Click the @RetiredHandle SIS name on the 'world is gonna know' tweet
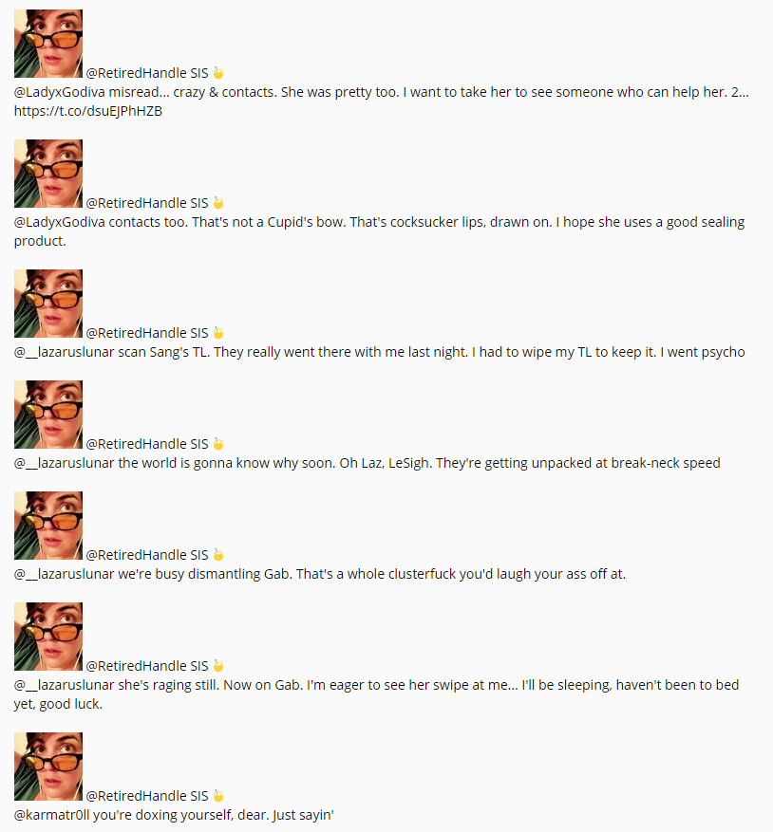This screenshot has width=773, height=832. pos(147,444)
